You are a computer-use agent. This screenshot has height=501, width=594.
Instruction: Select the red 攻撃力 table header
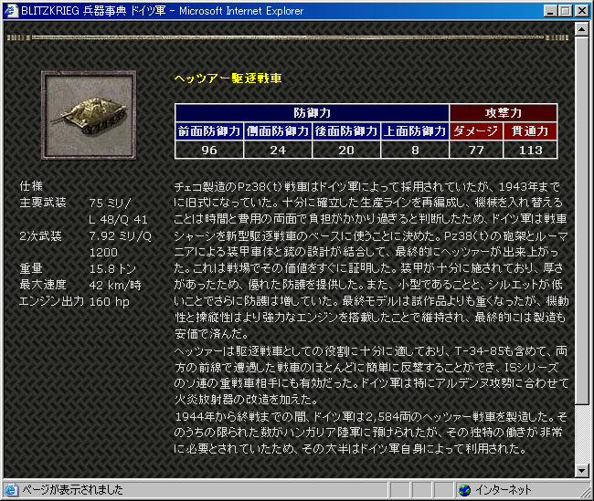coord(503,112)
